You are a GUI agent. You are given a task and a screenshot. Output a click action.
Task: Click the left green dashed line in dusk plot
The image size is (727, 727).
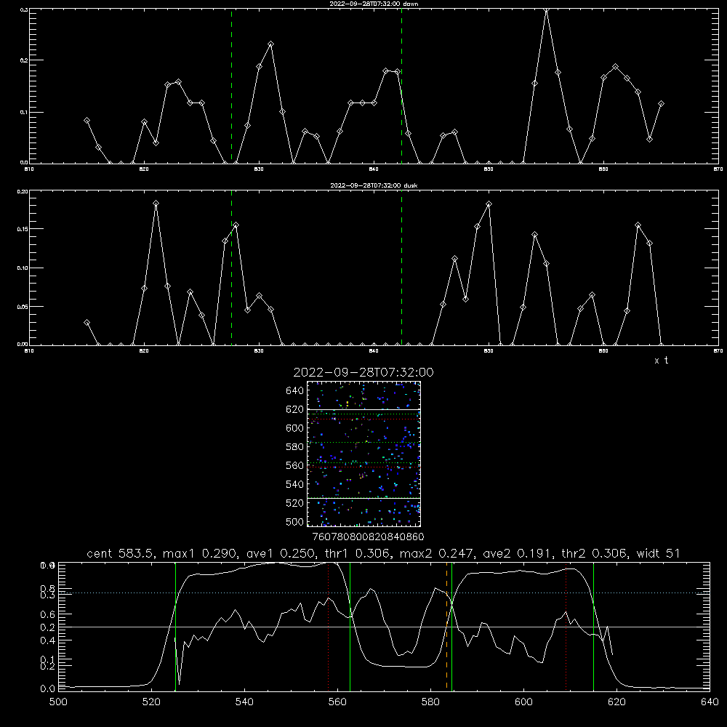tap(231, 268)
